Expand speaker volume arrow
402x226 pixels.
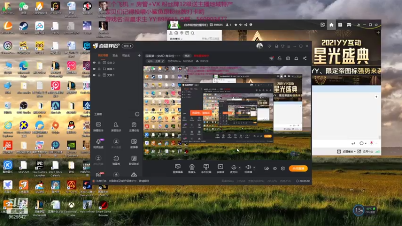[x=254, y=168]
